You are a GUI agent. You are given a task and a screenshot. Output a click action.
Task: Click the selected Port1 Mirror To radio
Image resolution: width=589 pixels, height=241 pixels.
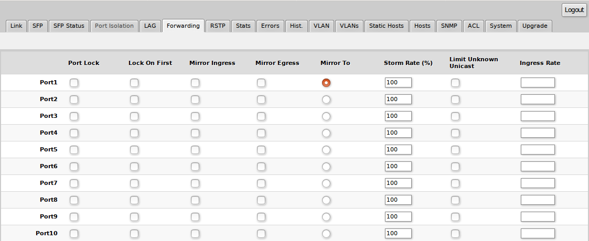(326, 83)
